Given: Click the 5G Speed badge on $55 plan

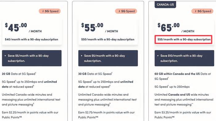Looking at the screenshot, I should 126,11.
